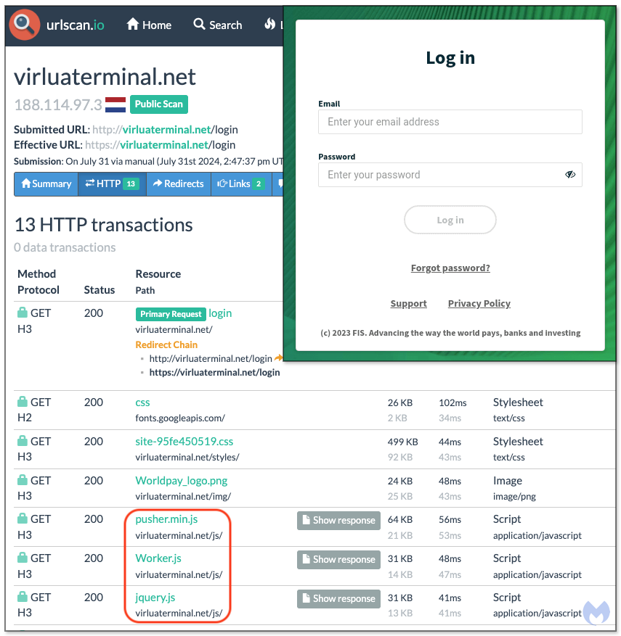Select the HTTP tab
Viewport: 621px width, 636px height.
point(112,183)
